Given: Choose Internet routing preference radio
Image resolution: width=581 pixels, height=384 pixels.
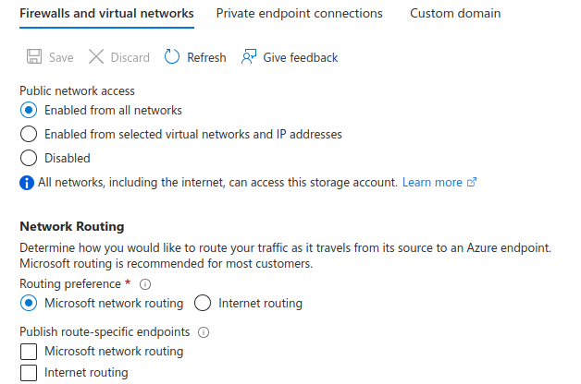Looking at the screenshot, I should pyautogui.click(x=203, y=303).
